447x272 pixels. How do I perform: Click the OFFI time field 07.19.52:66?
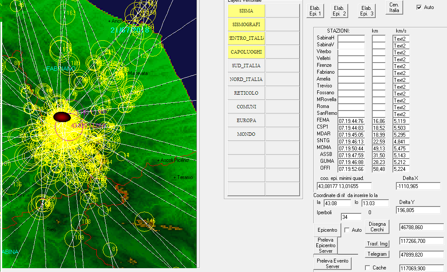[351, 169]
